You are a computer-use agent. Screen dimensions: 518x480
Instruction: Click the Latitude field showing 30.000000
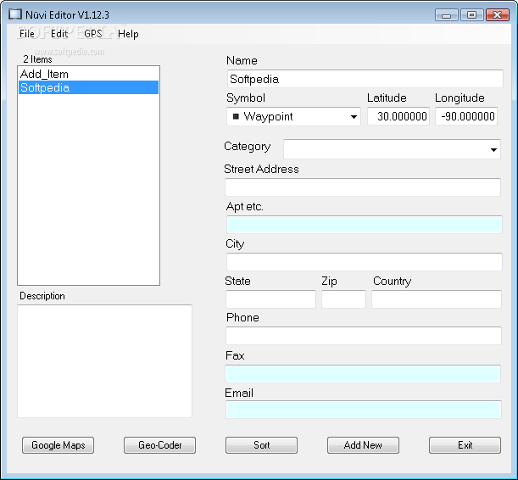click(398, 116)
